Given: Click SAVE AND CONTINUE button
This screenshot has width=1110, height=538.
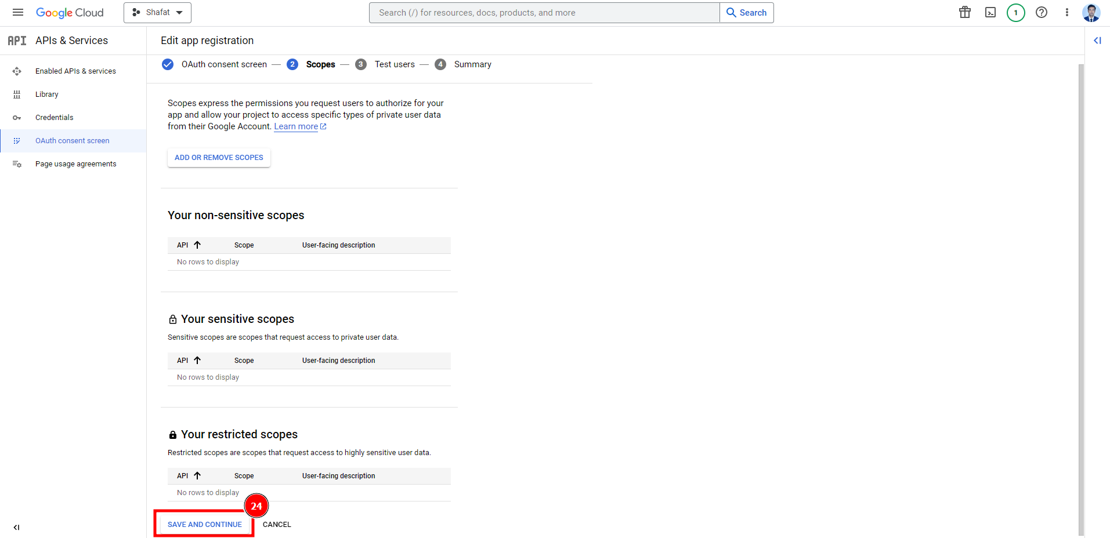Looking at the screenshot, I should tap(204, 524).
